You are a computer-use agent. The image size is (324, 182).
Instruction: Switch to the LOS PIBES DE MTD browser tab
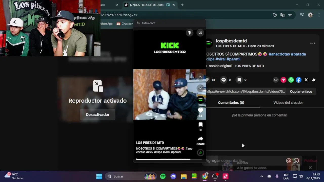[147, 5]
